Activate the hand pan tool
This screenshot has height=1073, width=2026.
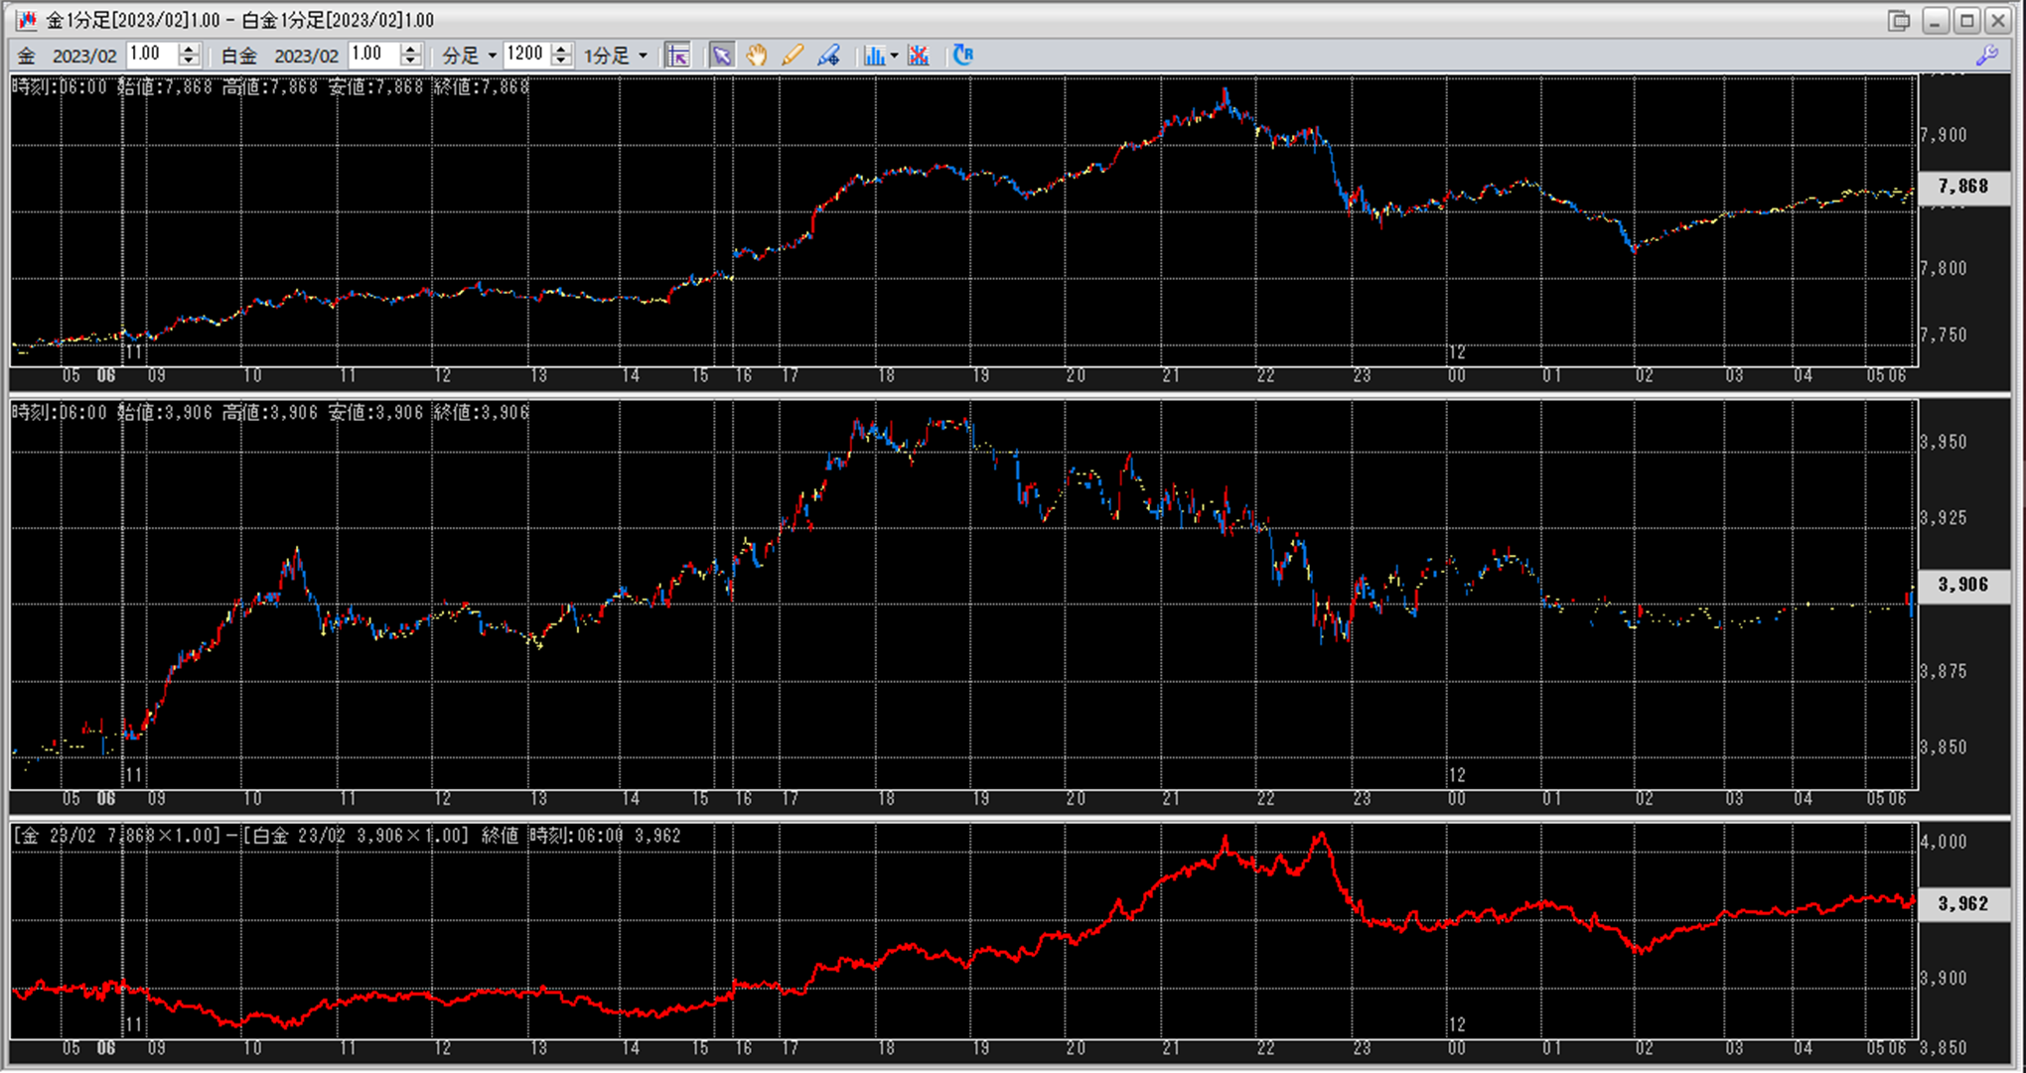click(x=757, y=56)
